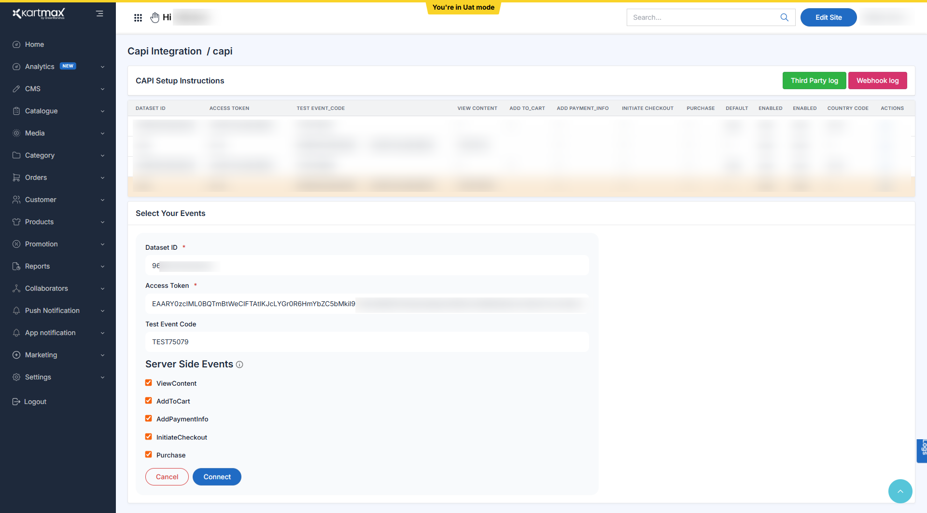Screen dimensions: 927x513
Task: Click the scroll-to-top arrow button
Action: [900, 491]
